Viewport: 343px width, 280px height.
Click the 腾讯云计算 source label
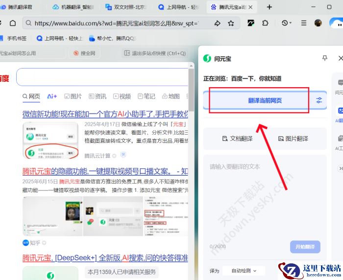point(98,156)
